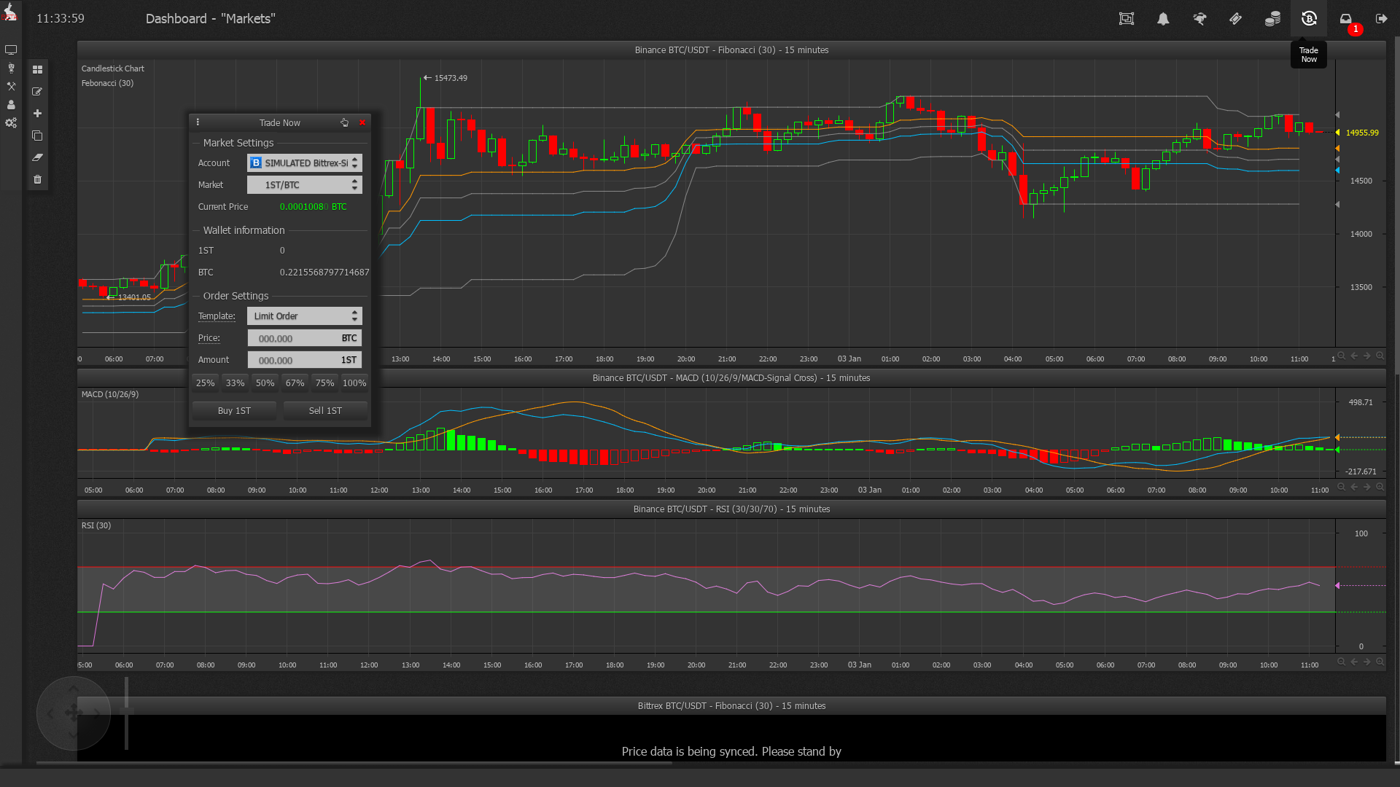Set amount to 75%
Image resolution: width=1400 pixels, height=787 pixels.
coord(325,383)
